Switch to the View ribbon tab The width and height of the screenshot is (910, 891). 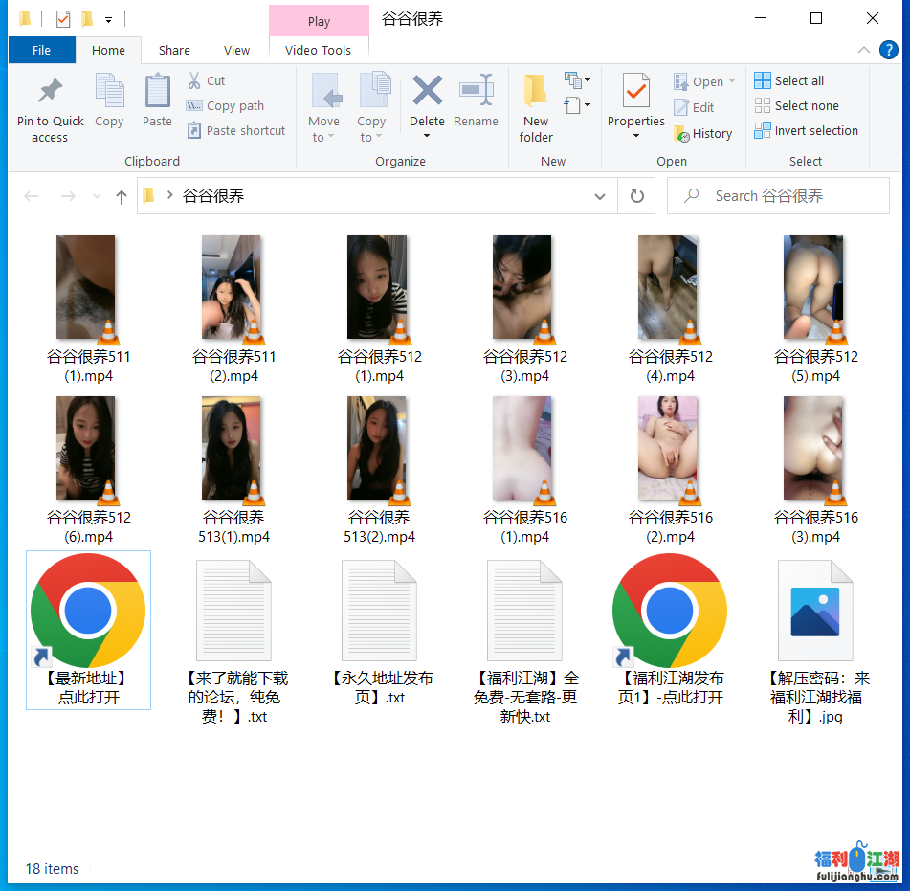click(236, 51)
